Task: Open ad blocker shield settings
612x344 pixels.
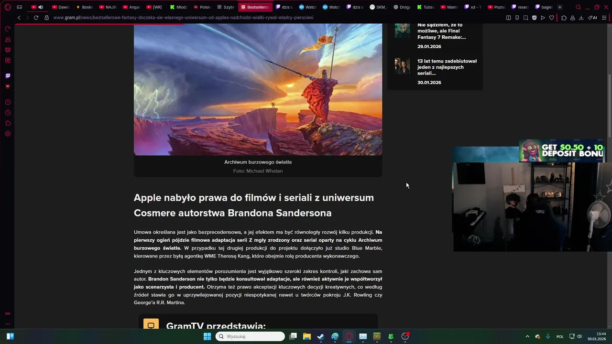Action: click(x=534, y=18)
